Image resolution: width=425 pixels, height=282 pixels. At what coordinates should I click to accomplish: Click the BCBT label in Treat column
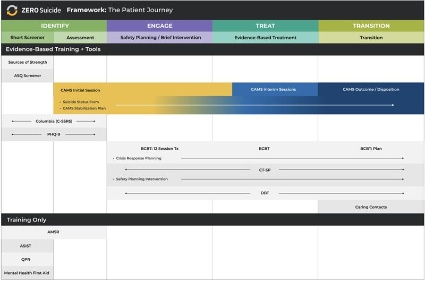click(x=264, y=149)
